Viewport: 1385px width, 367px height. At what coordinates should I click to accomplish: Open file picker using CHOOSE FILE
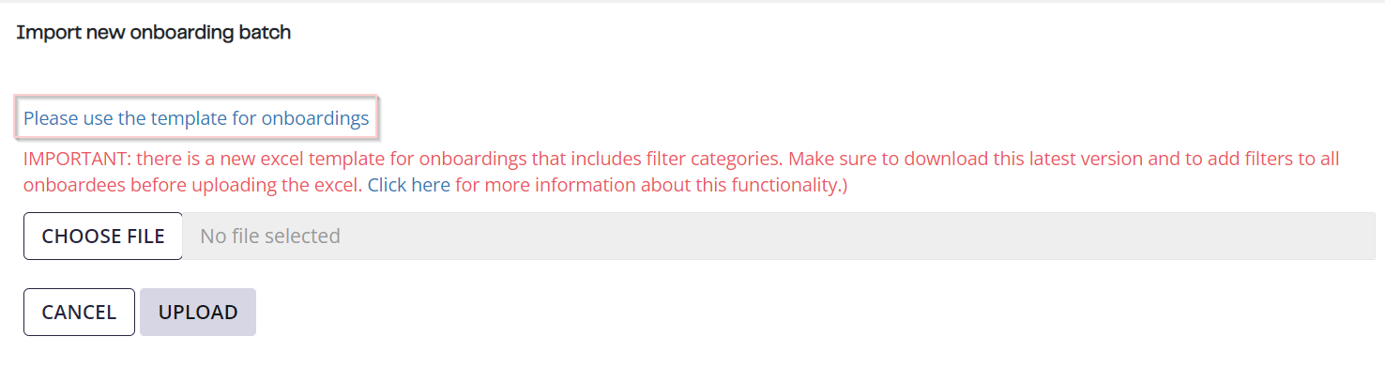[x=103, y=236]
